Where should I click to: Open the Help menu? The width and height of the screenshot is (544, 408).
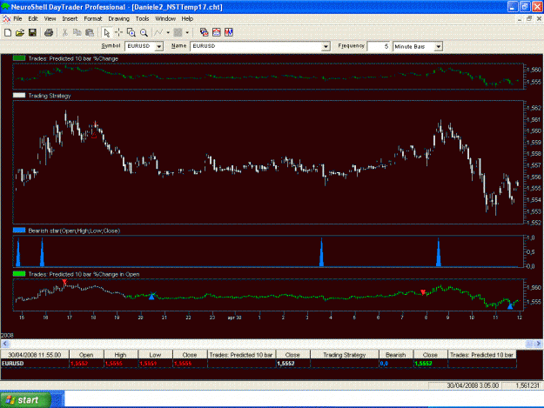pyautogui.click(x=187, y=19)
